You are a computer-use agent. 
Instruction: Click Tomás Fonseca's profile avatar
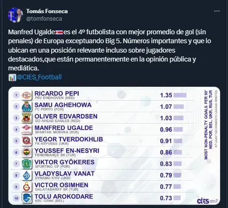15,15
